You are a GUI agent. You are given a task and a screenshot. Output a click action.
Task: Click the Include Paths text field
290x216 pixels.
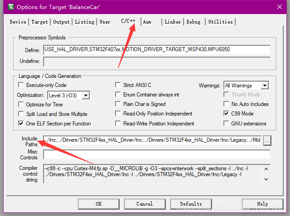pyautogui.click(x=152, y=140)
